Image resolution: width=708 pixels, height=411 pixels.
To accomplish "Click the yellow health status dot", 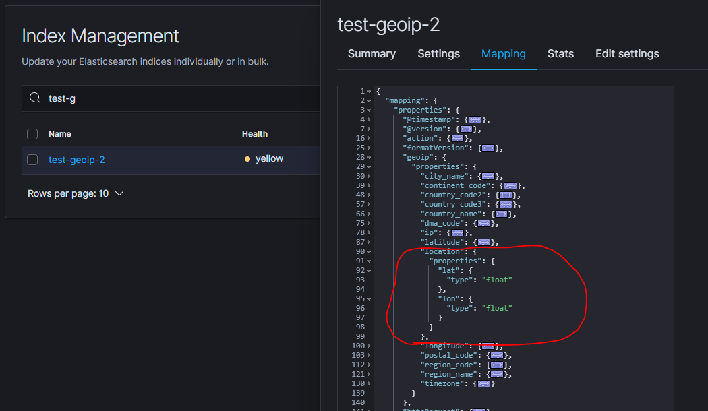I will 247,159.
